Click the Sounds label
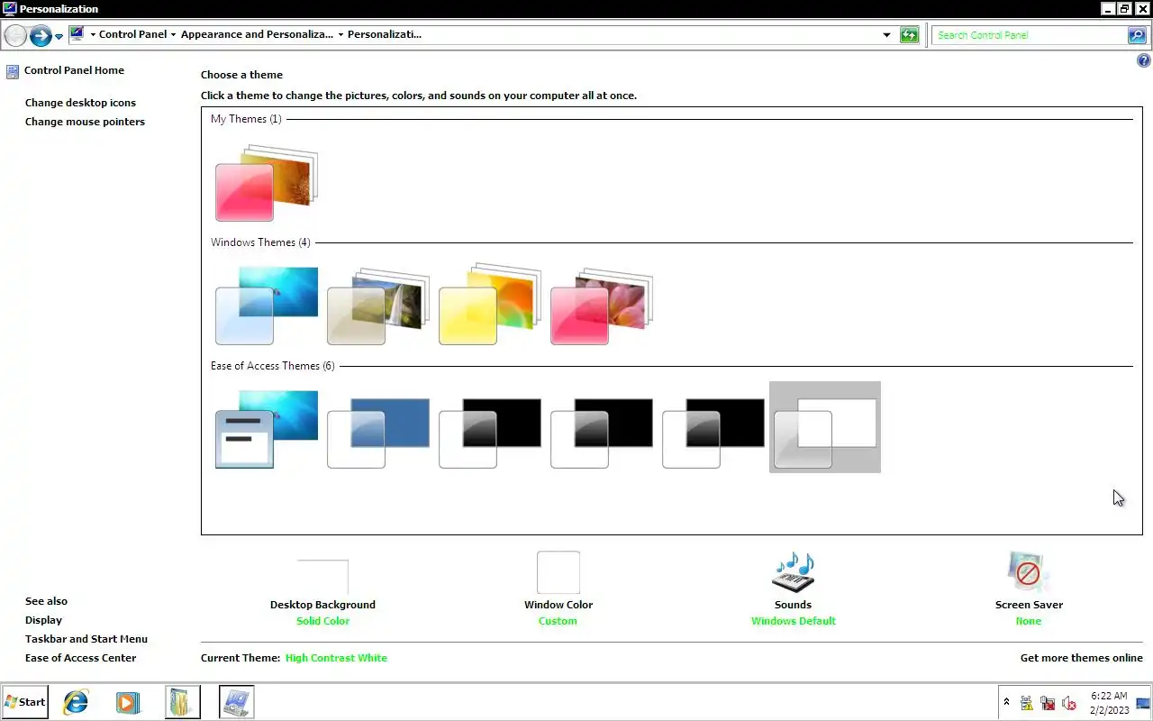1153x721 pixels. tap(793, 605)
